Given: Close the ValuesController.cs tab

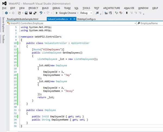Looking at the screenshot, I should pos(74,19).
